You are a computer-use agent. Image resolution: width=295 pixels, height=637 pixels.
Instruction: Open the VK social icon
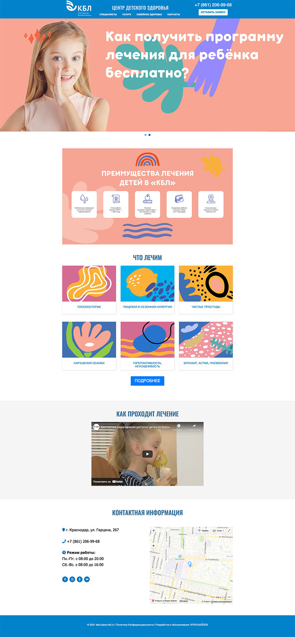pyautogui.click(x=87, y=579)
